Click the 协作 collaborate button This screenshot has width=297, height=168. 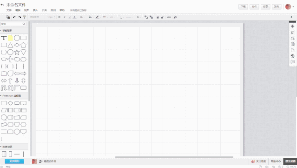point(254,7)
